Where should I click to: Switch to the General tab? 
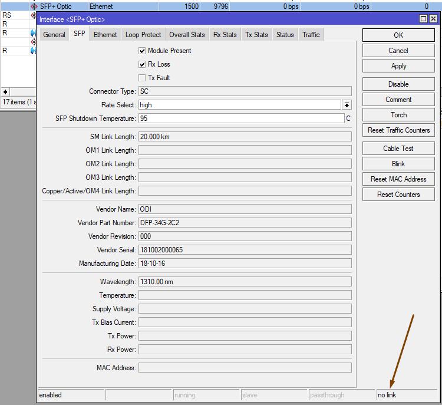click(x=54, y=35)
